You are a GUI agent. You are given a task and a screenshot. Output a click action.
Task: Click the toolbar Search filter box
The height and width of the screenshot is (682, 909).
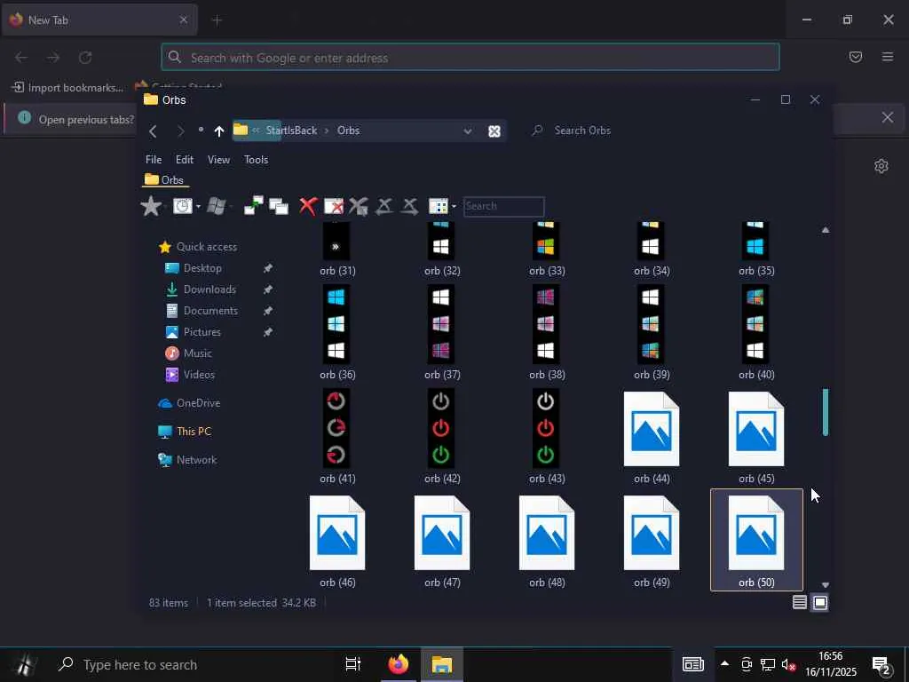point(504,206)
